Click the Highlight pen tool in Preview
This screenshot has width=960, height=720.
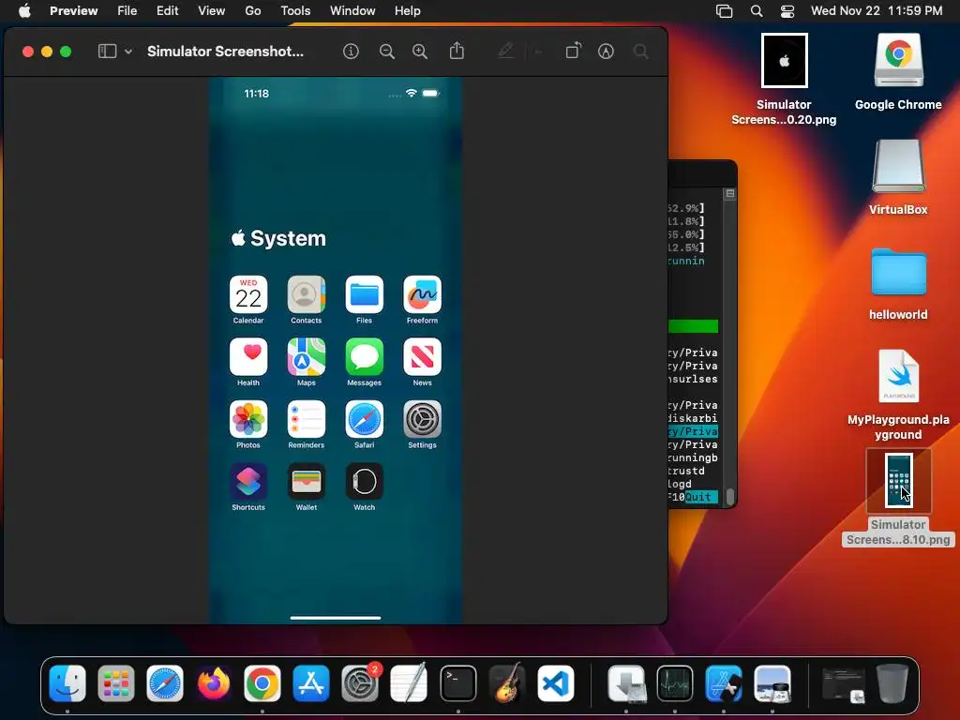tap(505, 51)
